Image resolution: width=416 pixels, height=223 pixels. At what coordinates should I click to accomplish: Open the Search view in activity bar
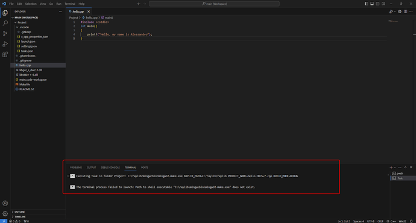(x=5, y=24)
